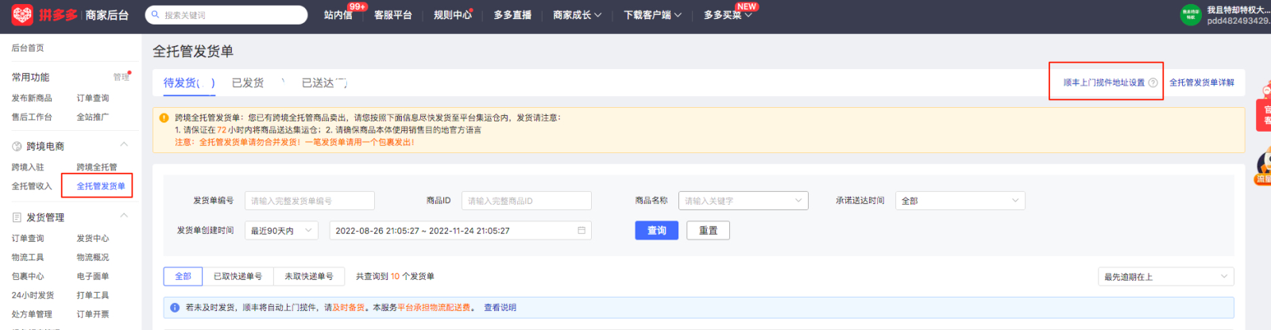The height and width of the screenshot is (330, 1271).
Task: Open the 商品名称 dropdown
Action: tap(743, 201)
